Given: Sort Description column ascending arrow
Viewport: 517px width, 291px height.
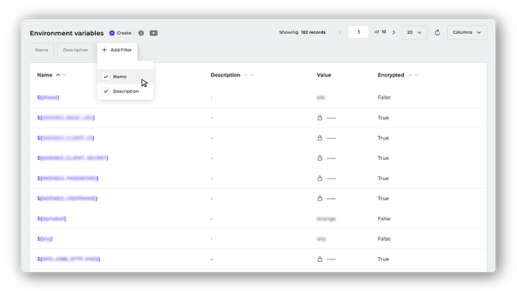Looking at the screenshot, I should click(x=246, y=75).
